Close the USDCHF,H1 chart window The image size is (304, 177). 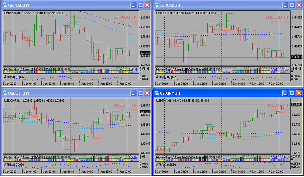click(147, 93)
